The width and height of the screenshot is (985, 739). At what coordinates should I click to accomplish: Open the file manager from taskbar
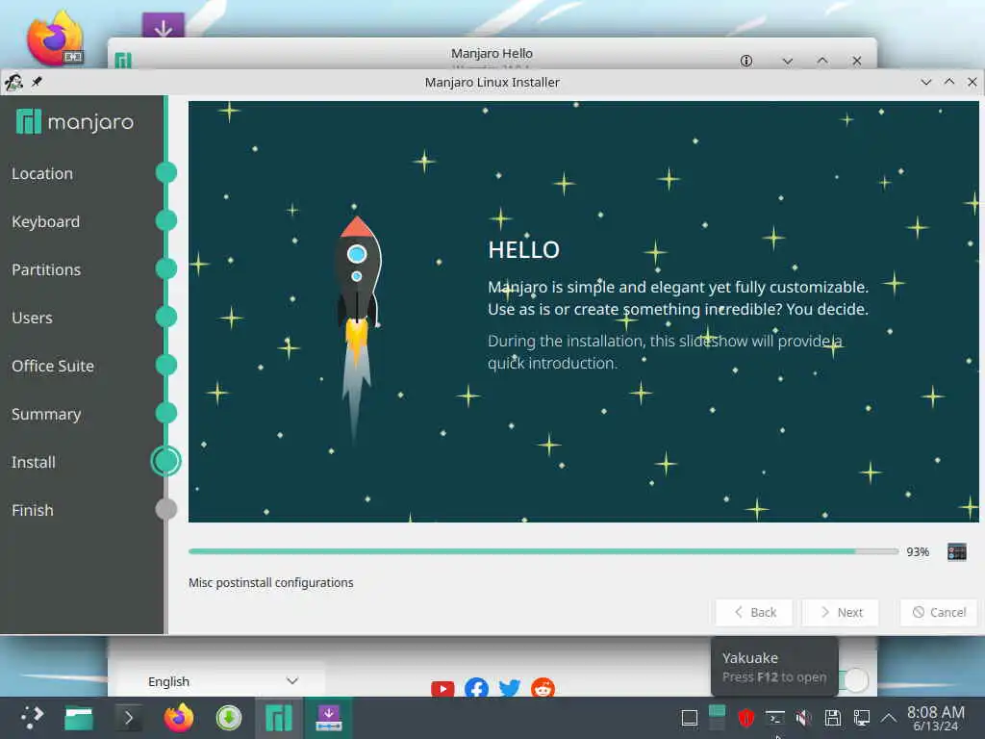click(79, 718)
